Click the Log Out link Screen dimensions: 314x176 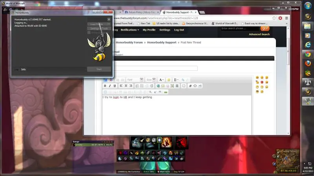(x=179, y=30)
